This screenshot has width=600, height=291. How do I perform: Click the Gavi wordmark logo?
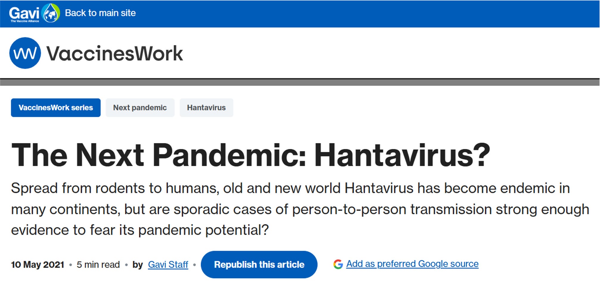tap(24, 13)
